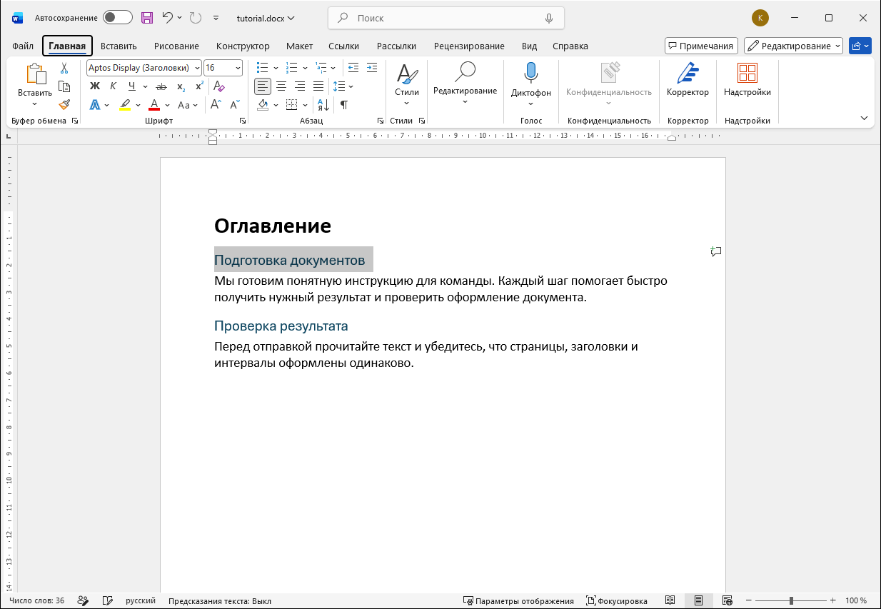Open the bullet list dropdown arrow
881x609 pixels.
276,68
